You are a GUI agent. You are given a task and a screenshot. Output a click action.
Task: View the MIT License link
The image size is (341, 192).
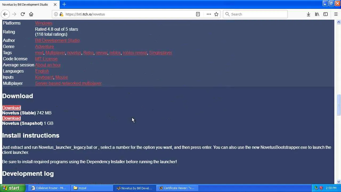pyautogui.click(x=46, y=59)
